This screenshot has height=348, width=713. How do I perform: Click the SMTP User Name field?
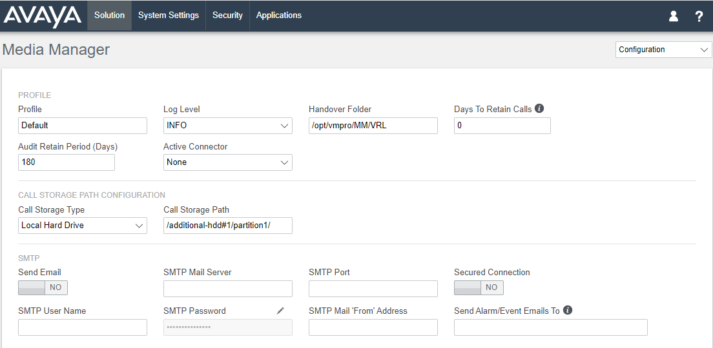pos(83,327)
